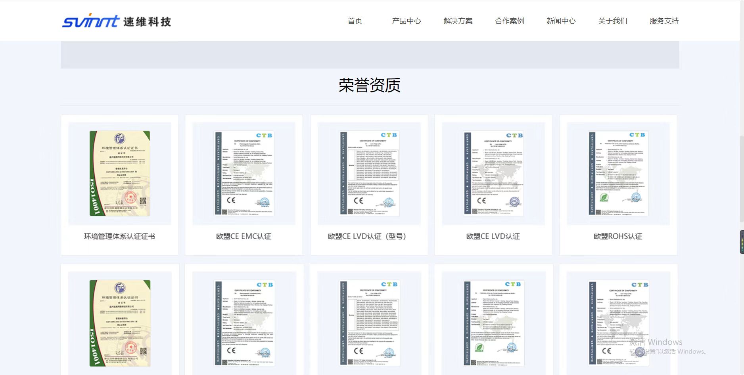This screenshot has width=744, height=375.
Task: Open the 环境管理体系认证证书 certificate thumbnail
Action: point(120,174)
